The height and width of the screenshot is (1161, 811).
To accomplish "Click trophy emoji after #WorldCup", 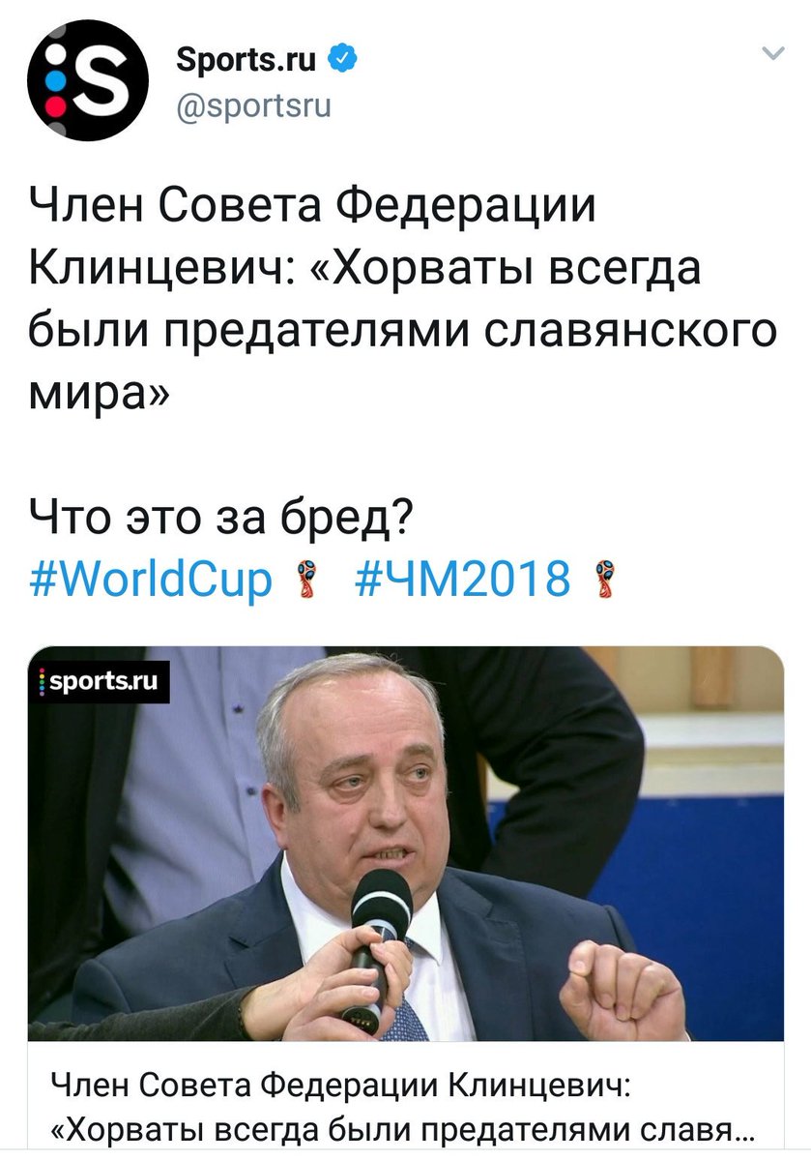I will coord(306,580).
